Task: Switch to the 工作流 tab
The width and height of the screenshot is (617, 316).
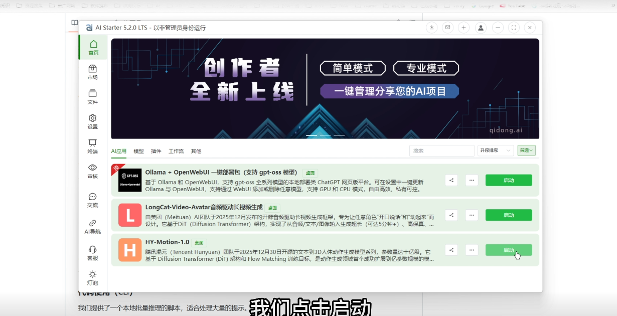Action: click(176, 151)
